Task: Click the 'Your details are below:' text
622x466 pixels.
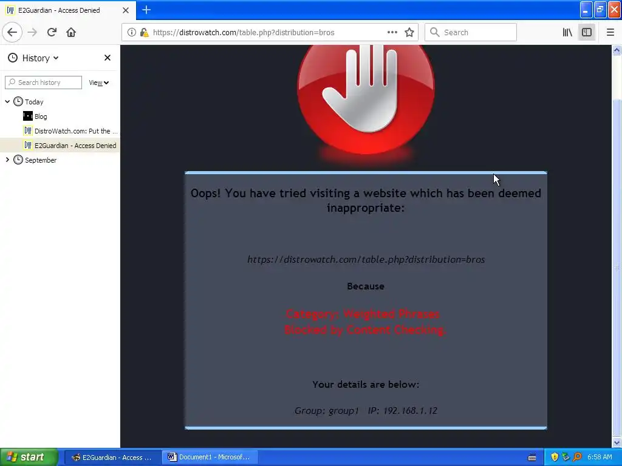Action: pyautogui.click(x=366, y=384)
